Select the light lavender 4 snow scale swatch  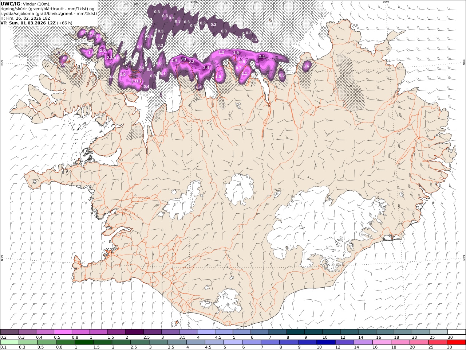click(206, 332)
